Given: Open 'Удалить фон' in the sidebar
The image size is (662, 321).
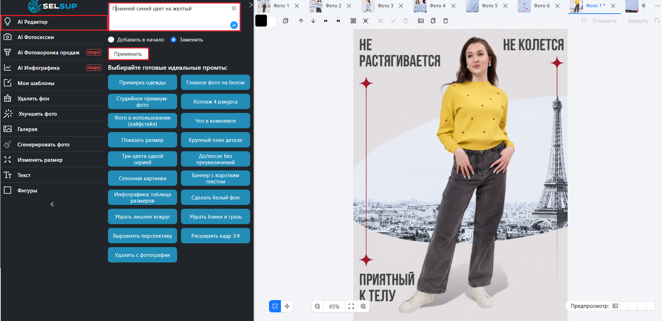Looking at the screenshot, I should [x=34, y=99].
